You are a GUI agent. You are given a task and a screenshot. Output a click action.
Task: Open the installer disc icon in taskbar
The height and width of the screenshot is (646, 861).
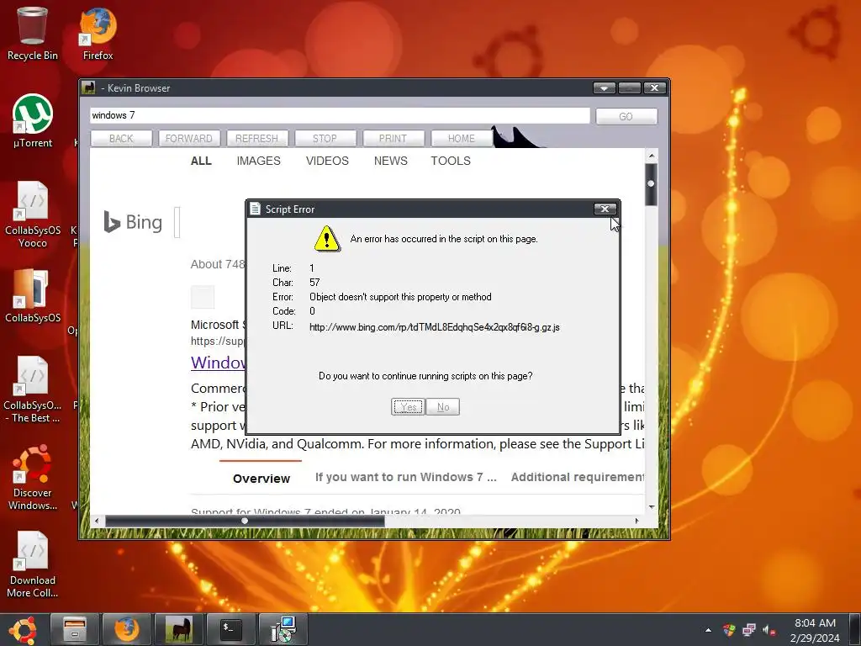pyautogui.click(x=283, y=629)
